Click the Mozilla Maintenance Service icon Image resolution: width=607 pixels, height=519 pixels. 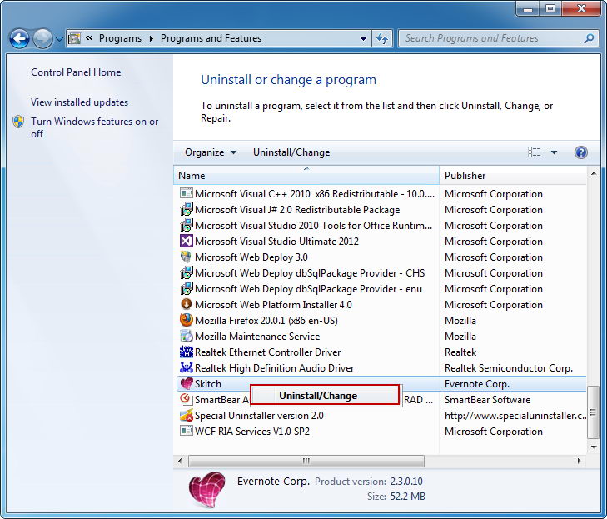click(x=187, y=337)
